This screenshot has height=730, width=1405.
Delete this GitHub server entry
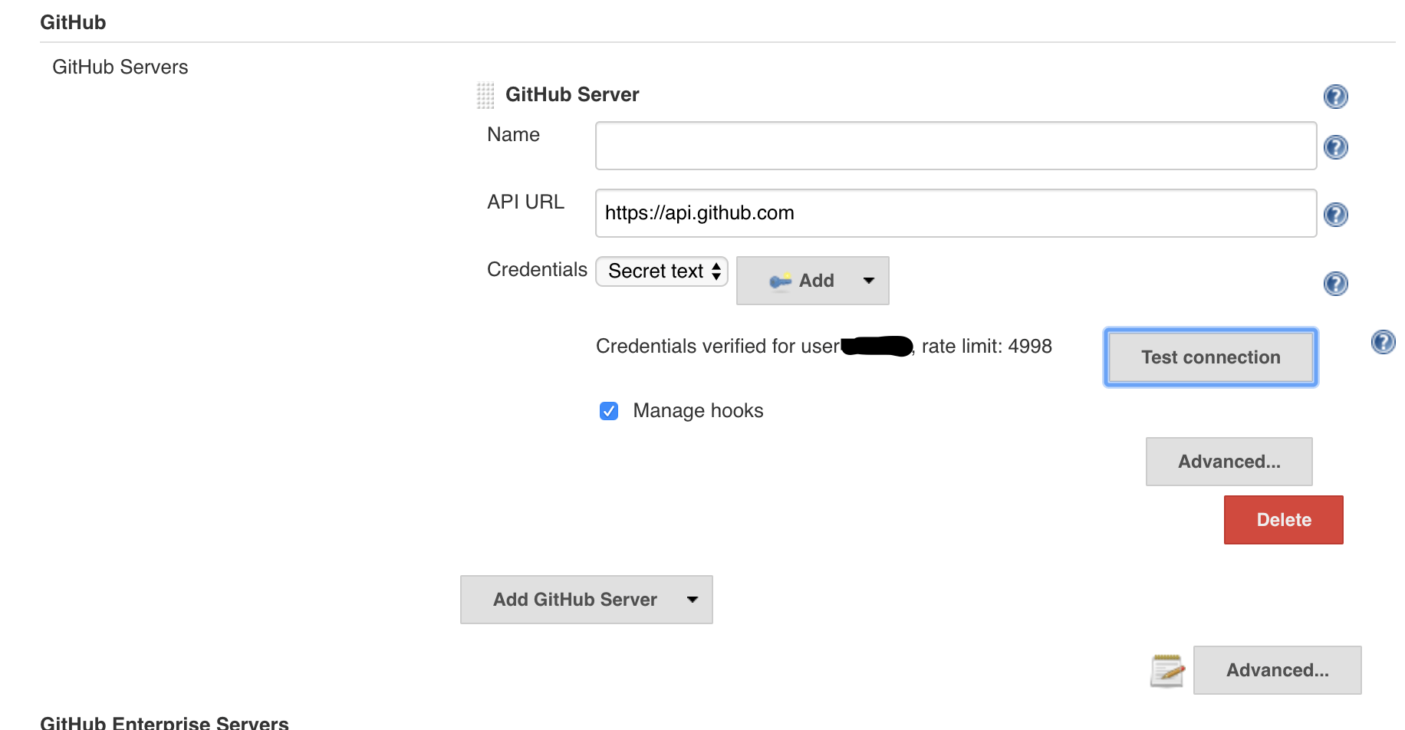pyautogui.click(x=1283, y=520)
